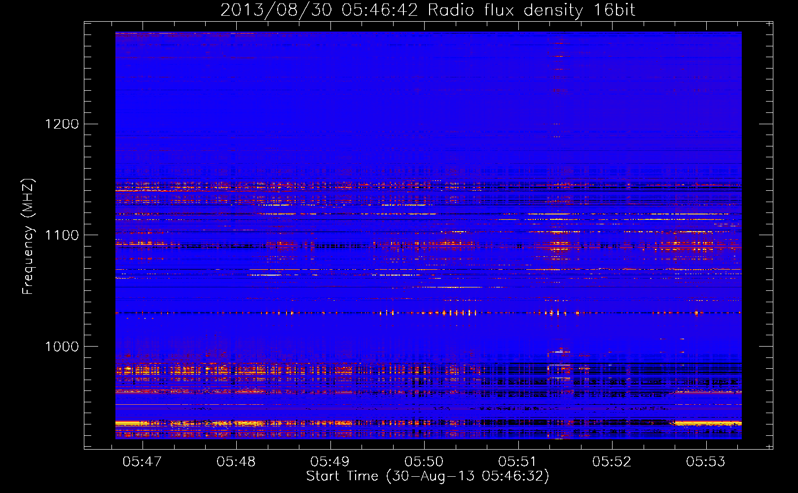Click the 05:48 time tick label
The height and width of the screenshot is (493, 798).
point(236,462)
